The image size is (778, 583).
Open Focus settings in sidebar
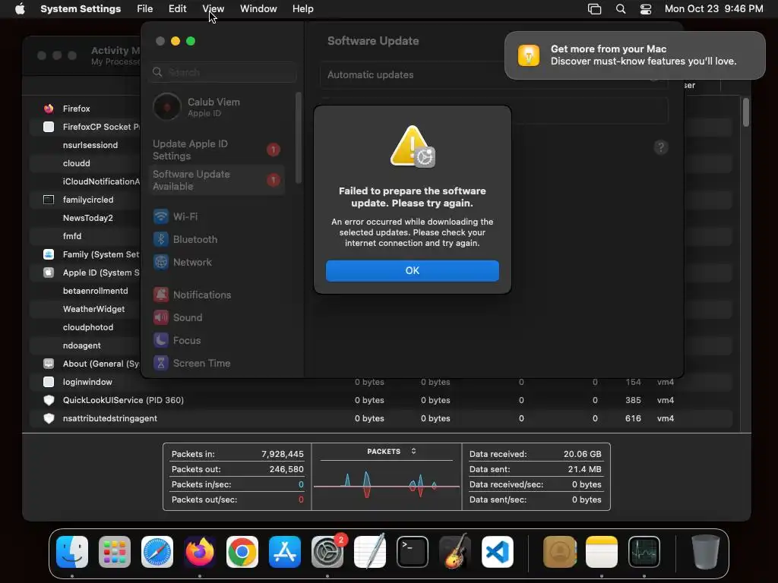176,341
